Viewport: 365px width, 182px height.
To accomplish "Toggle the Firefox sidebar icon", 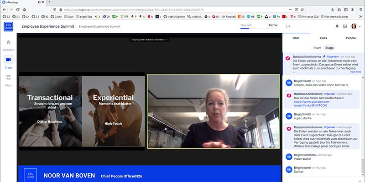I will click(x=346, y=10).
